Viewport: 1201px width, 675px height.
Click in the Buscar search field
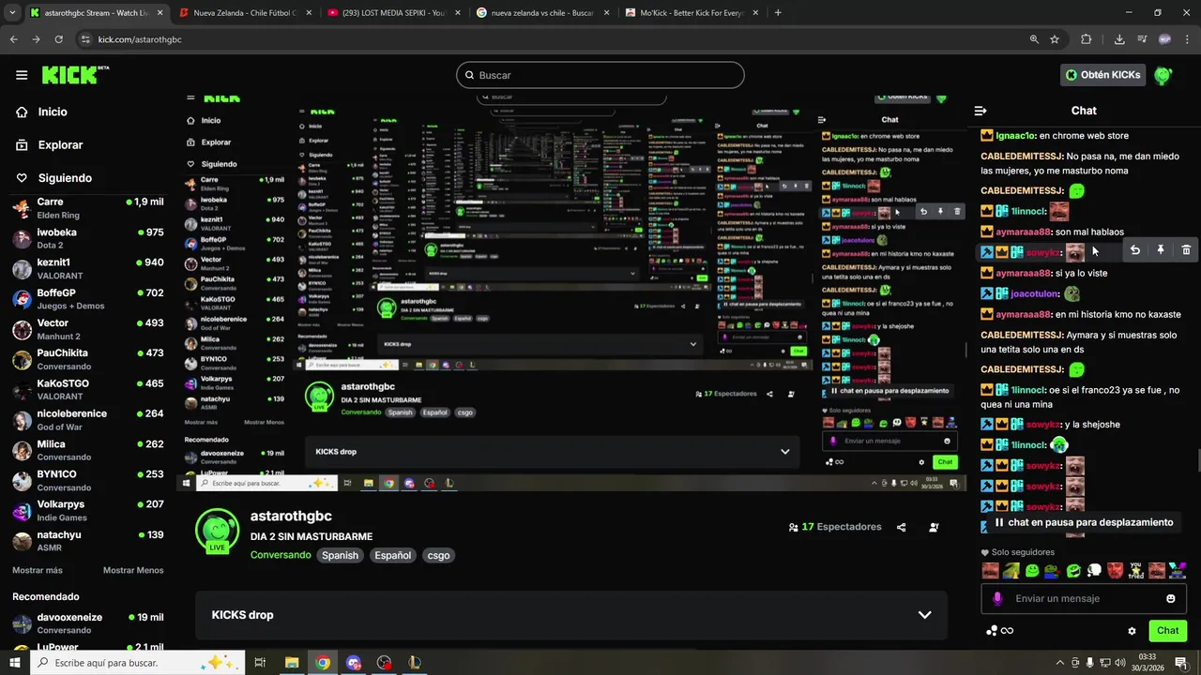(x=600, y=75)
